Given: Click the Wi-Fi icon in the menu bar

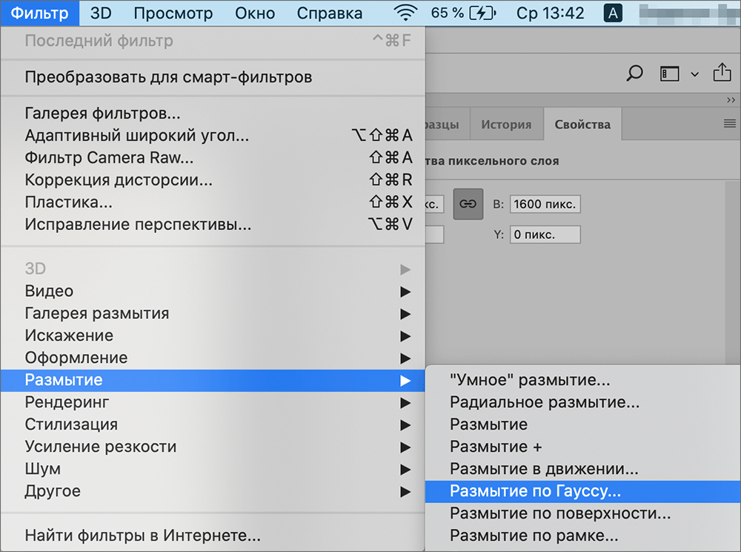Looking at the screenshot, I should (x=406, y=12).
